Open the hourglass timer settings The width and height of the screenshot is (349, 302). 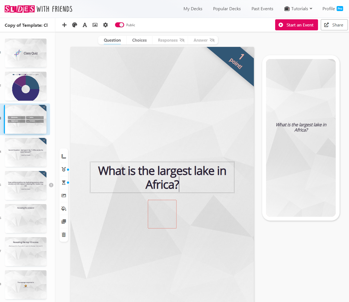click(x=64, y=182)
